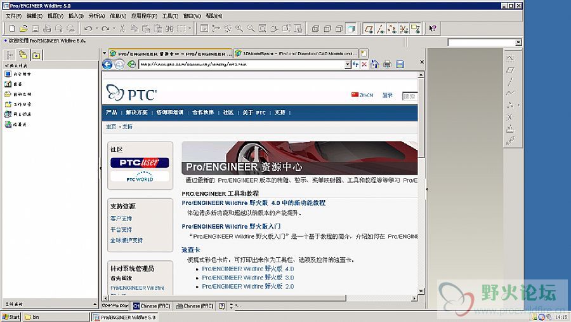Click the Pro/ENGINEER Wildfire 野火版入门 link
This screenshot has height=322, width=571.
point(231,227)
